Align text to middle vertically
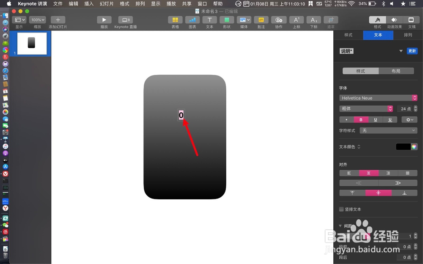The height and width of the screenshot is (264, 423). pyautogui.click(x=379, y=193)
